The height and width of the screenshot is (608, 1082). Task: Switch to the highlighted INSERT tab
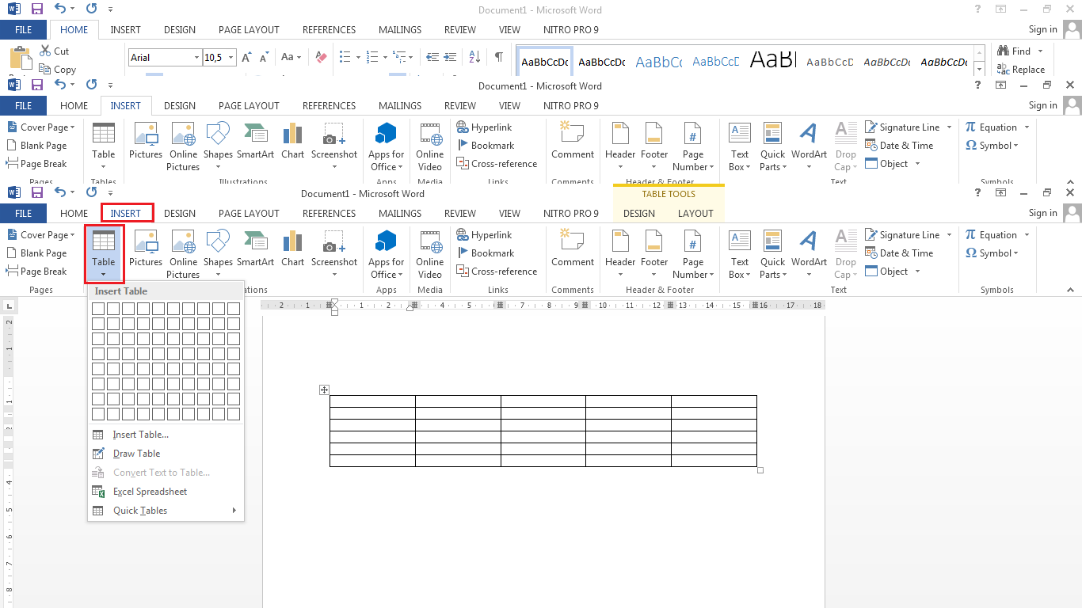click(126, 213)
